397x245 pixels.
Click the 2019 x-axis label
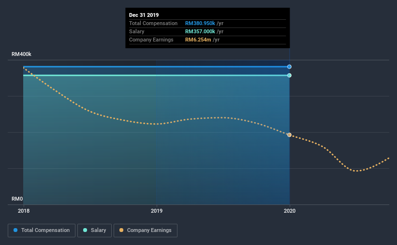[157, 211]
